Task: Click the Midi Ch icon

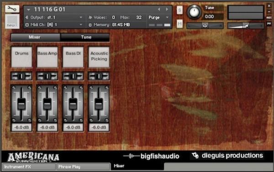Action: [27, 25]
